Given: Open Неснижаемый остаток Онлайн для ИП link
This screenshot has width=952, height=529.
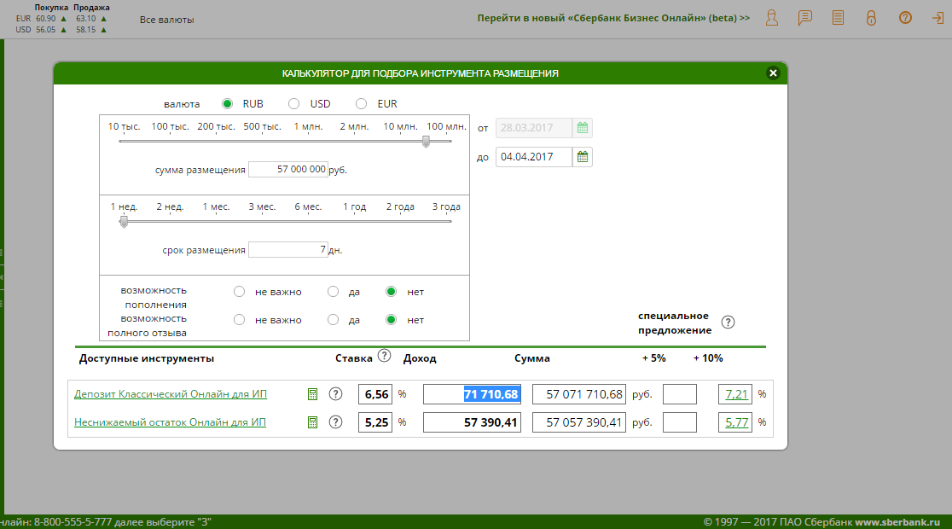Looking at the screenshot, I should click(170, 422).
